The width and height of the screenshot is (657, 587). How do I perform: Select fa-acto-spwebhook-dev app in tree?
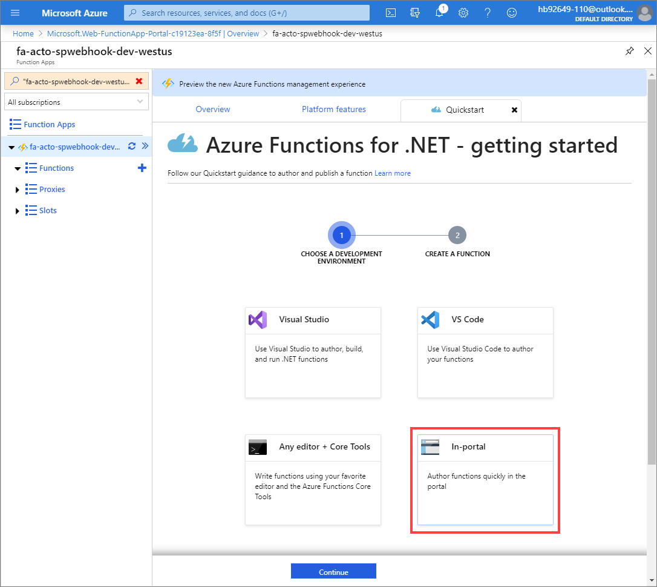click(x=74, y=147)
